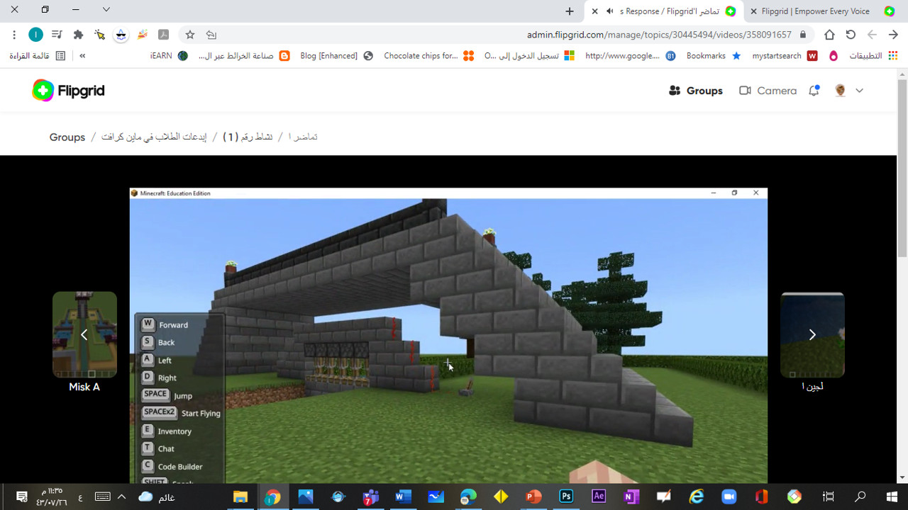Screen dimensions: 908x510
Task: Open the http://www.google... bookmark
Action: (x=630, y=56)
